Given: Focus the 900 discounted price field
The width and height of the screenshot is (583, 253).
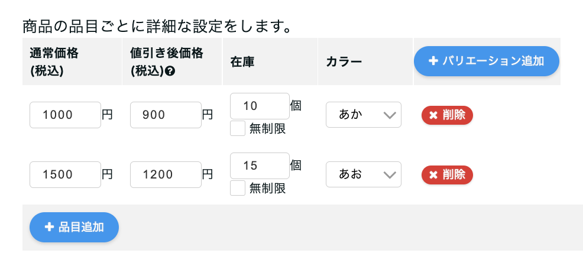Looking at the screenshot, I should point(166,115).
